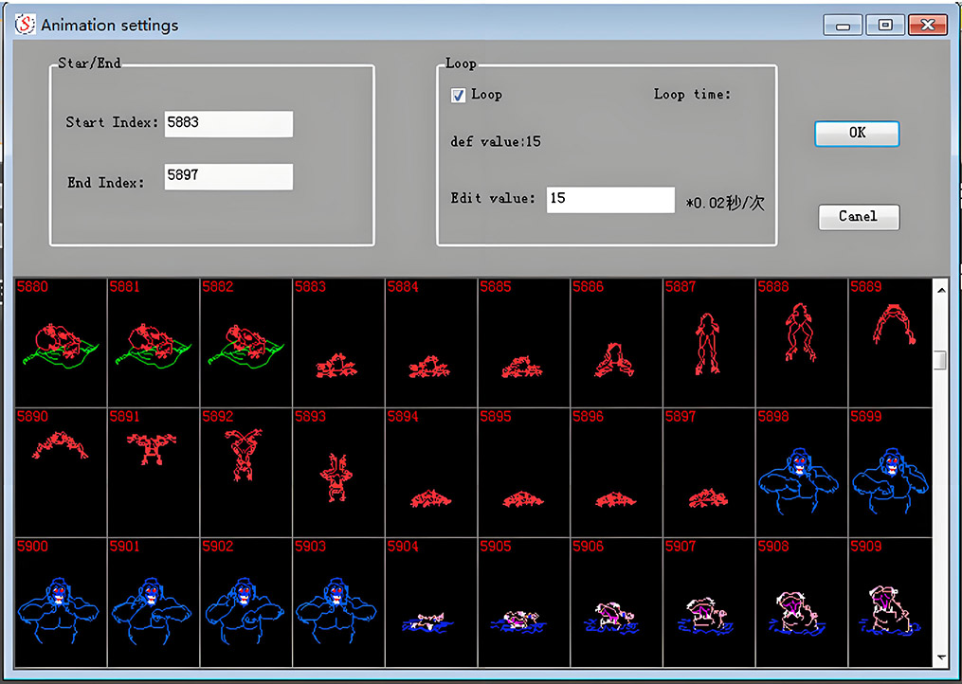Select animation frame thumbnail 5885
962x684 pixels.
coord(524,342)
